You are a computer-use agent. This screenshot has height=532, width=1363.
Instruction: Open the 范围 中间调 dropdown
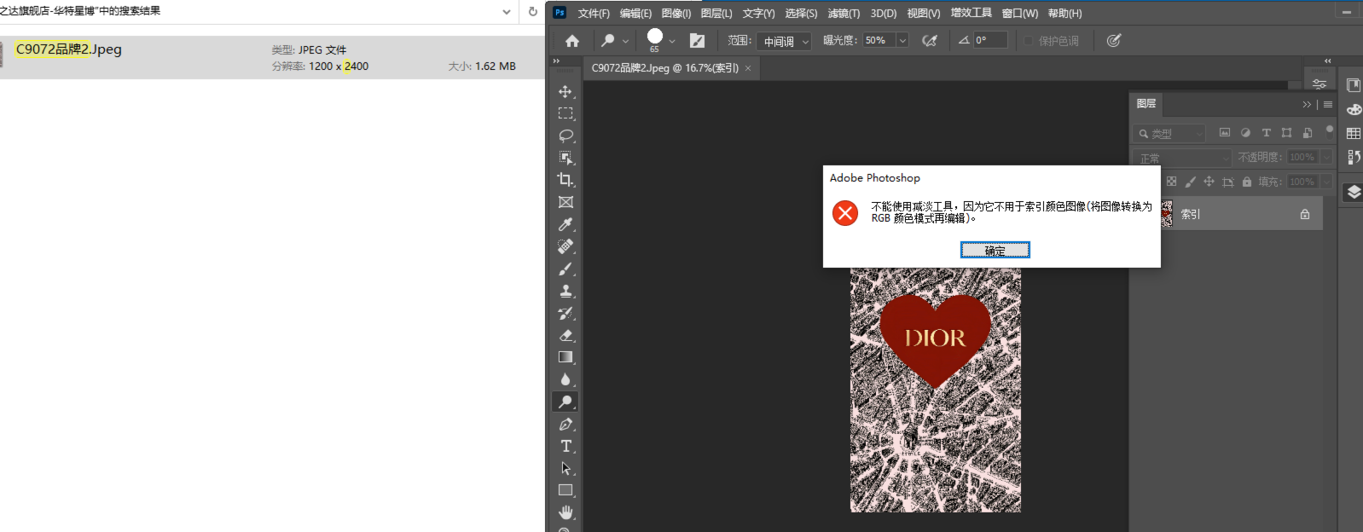(x=783, y=41)
